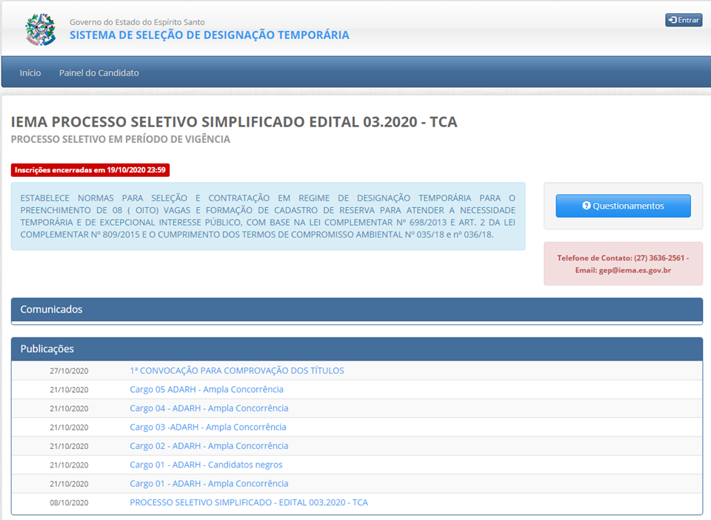Click the Sistema de Seleção de Designação Temporária title
The height and width of the screenshot is (520, 711).
pyautogui.click(x=209, y=35)
